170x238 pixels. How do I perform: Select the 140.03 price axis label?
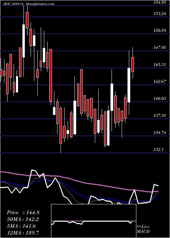(159, 99)
